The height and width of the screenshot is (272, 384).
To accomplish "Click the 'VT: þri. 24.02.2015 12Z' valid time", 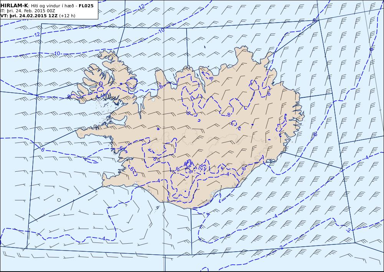I will pos(29,16).
